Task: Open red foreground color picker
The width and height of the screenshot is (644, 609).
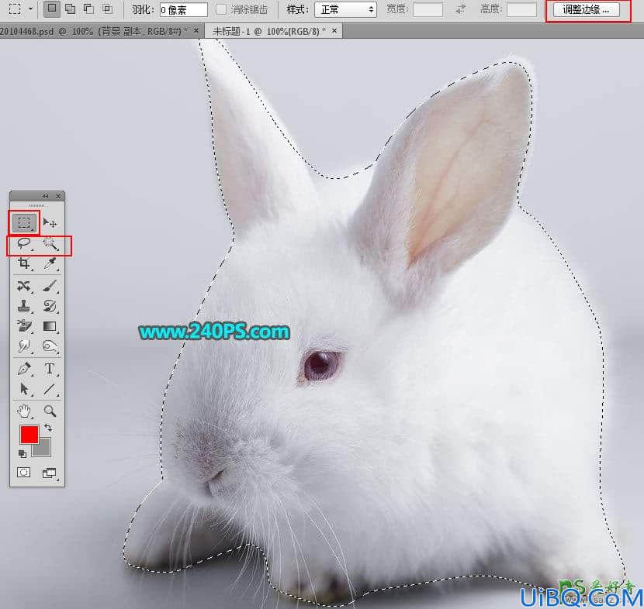Action: [x=29, y=435]
